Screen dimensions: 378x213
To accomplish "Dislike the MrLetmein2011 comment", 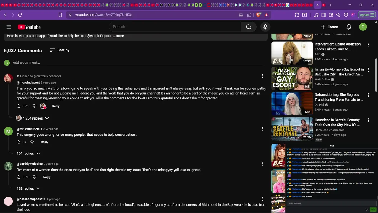I will pos(32,142).
